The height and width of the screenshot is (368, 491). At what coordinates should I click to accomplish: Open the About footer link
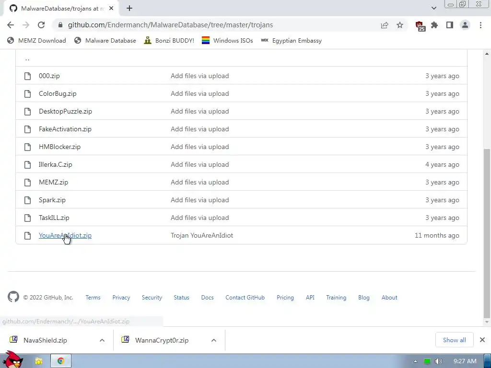pyautogui.click(x=389, y=298)
